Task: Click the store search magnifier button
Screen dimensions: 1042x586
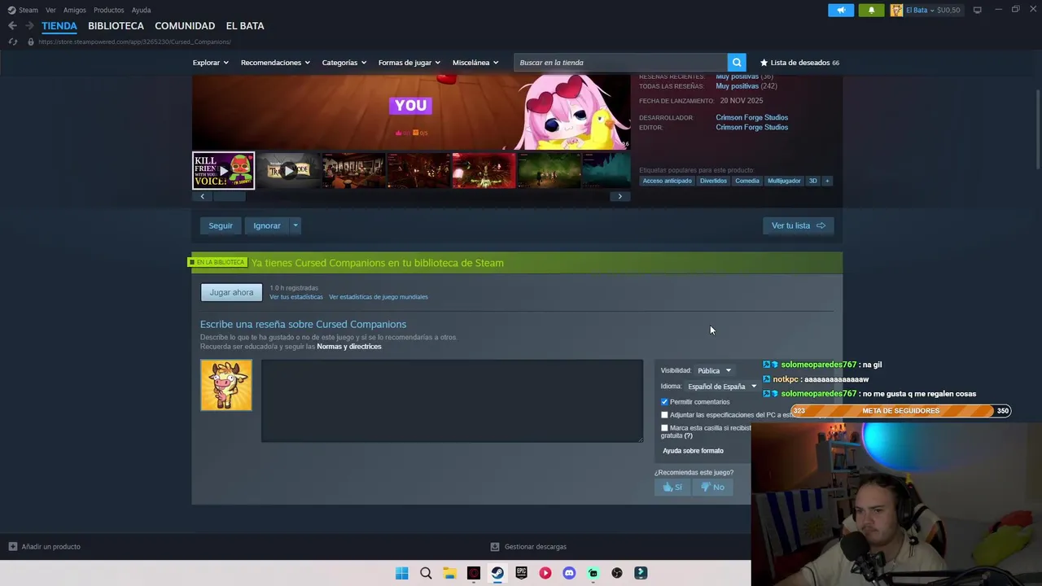Action: coord(737,63)
